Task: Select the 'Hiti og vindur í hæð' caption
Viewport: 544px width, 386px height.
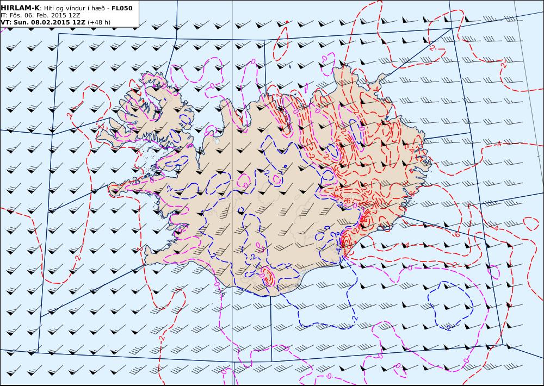Action: (75, 8)
